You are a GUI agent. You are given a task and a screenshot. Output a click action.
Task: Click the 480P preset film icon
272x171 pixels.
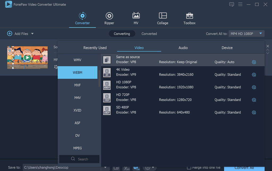coord(107,110)
